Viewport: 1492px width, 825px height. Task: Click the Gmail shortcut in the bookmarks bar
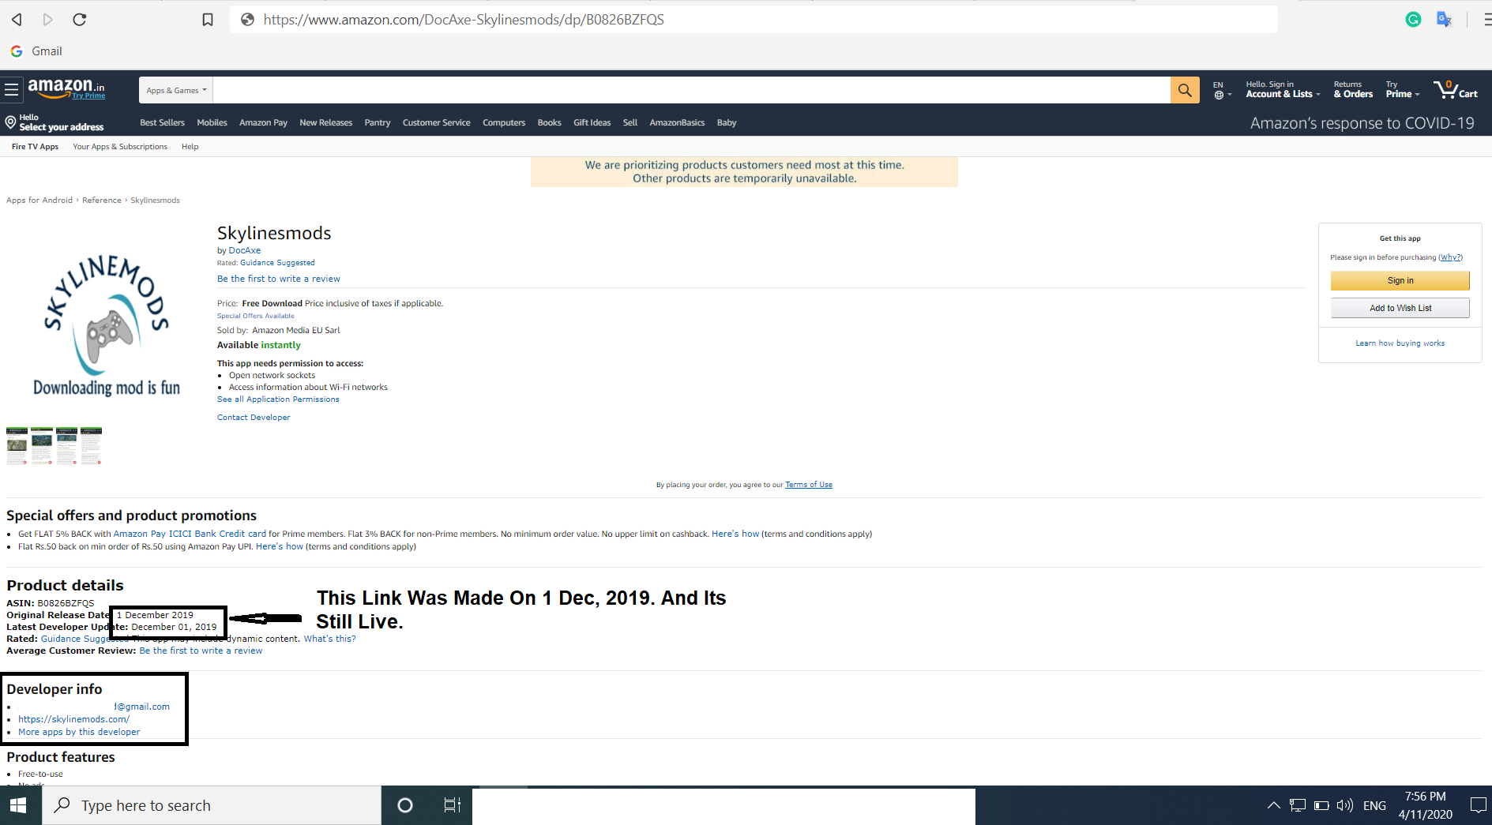point(36,51)
